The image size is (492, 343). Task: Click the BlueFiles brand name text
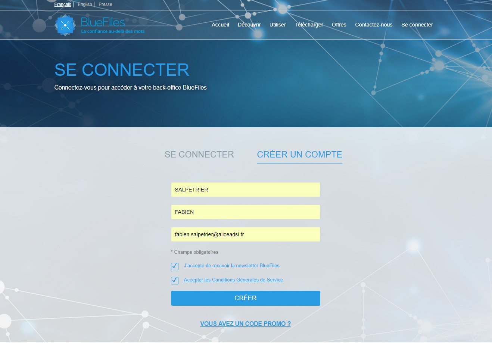103,22
